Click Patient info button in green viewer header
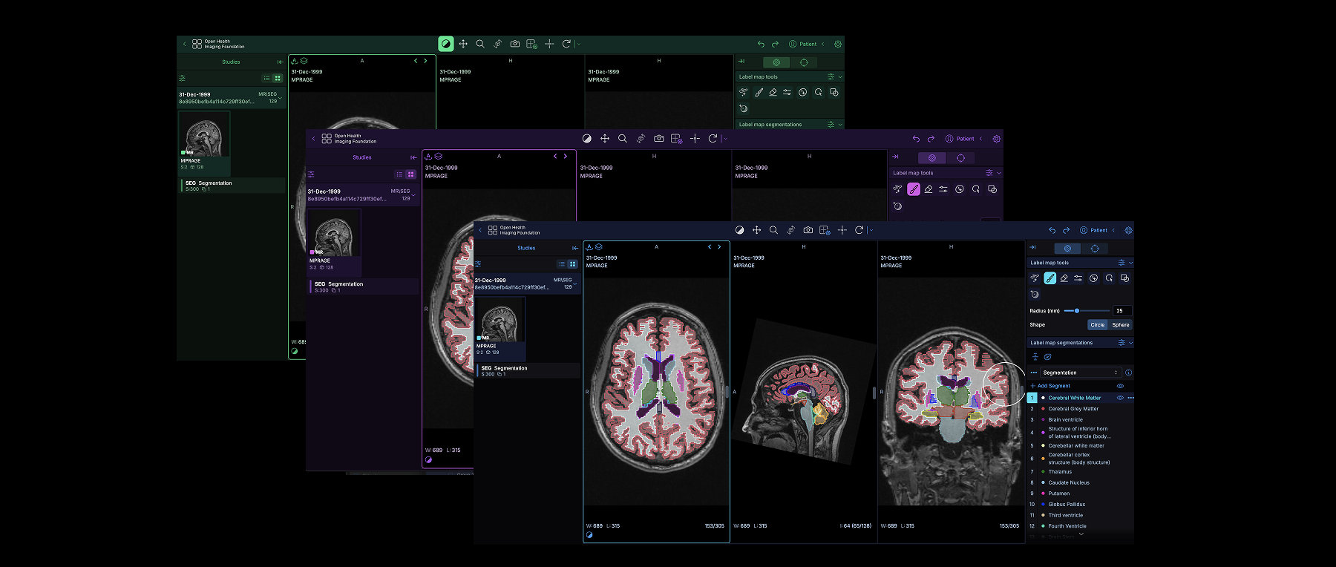1336x567 pixels. [x=803, y=44]
